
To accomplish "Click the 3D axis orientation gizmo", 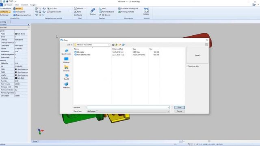I will tap(41, 131).
